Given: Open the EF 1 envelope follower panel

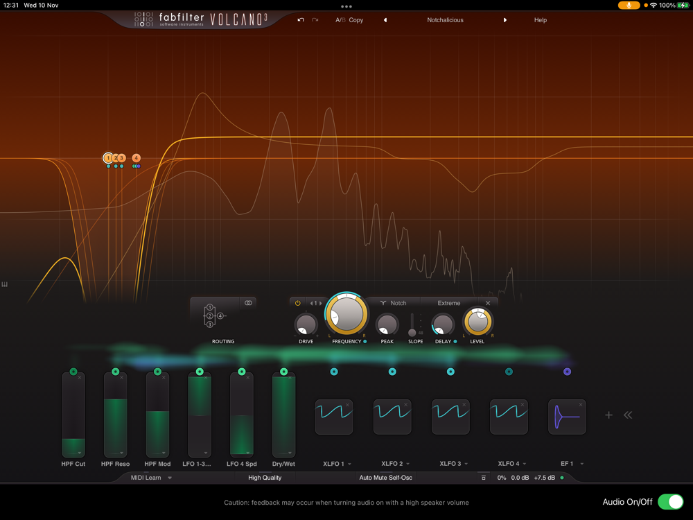Looking at the screenshot, I should (567, 417).
